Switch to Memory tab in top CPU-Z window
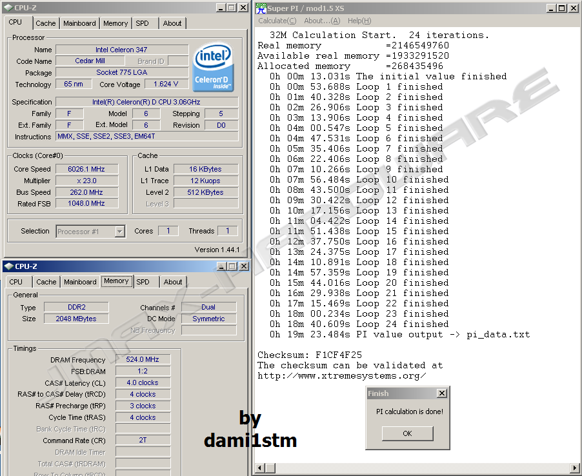 click(115, 23)
